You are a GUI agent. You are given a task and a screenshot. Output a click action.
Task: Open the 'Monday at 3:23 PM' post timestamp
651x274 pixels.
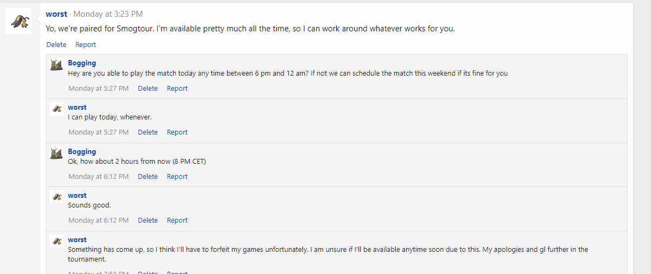tap(108, 14)
